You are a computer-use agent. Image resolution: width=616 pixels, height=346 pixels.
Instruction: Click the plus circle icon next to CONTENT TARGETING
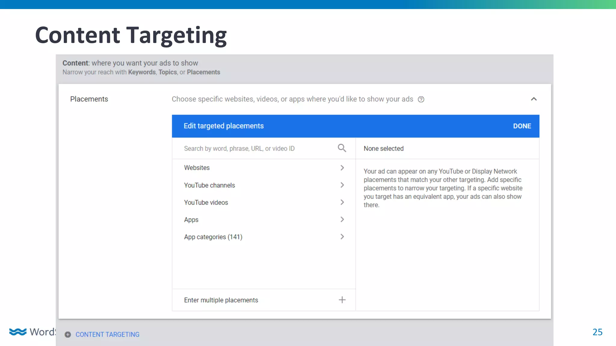[68, 335]
